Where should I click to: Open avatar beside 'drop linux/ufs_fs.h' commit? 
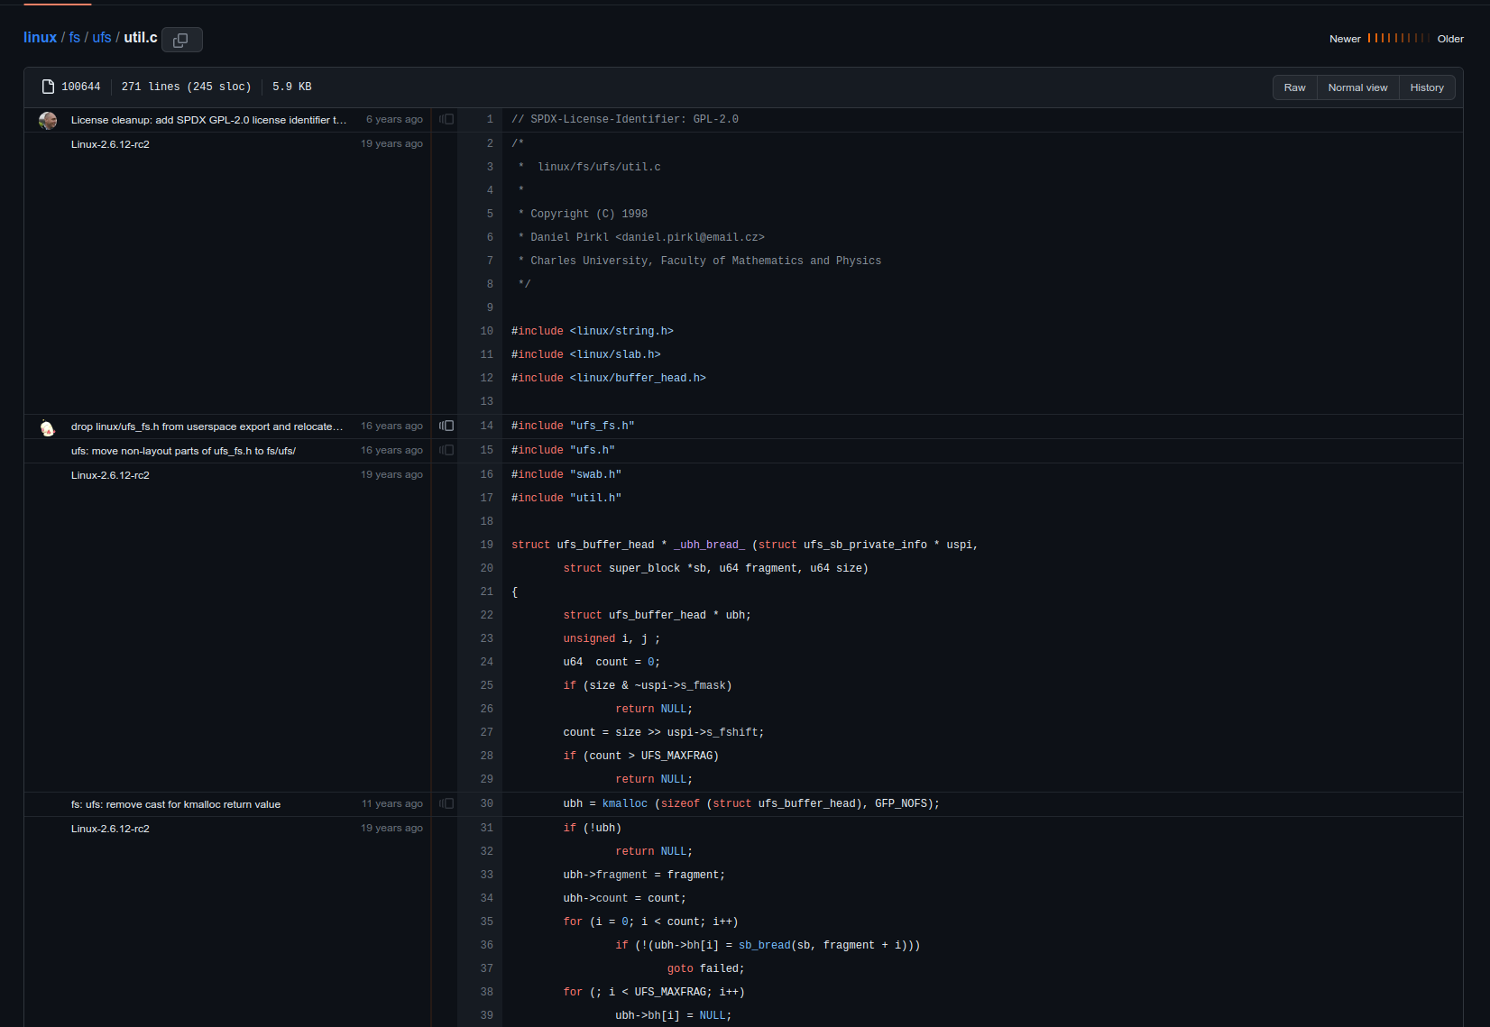point(47,428)
